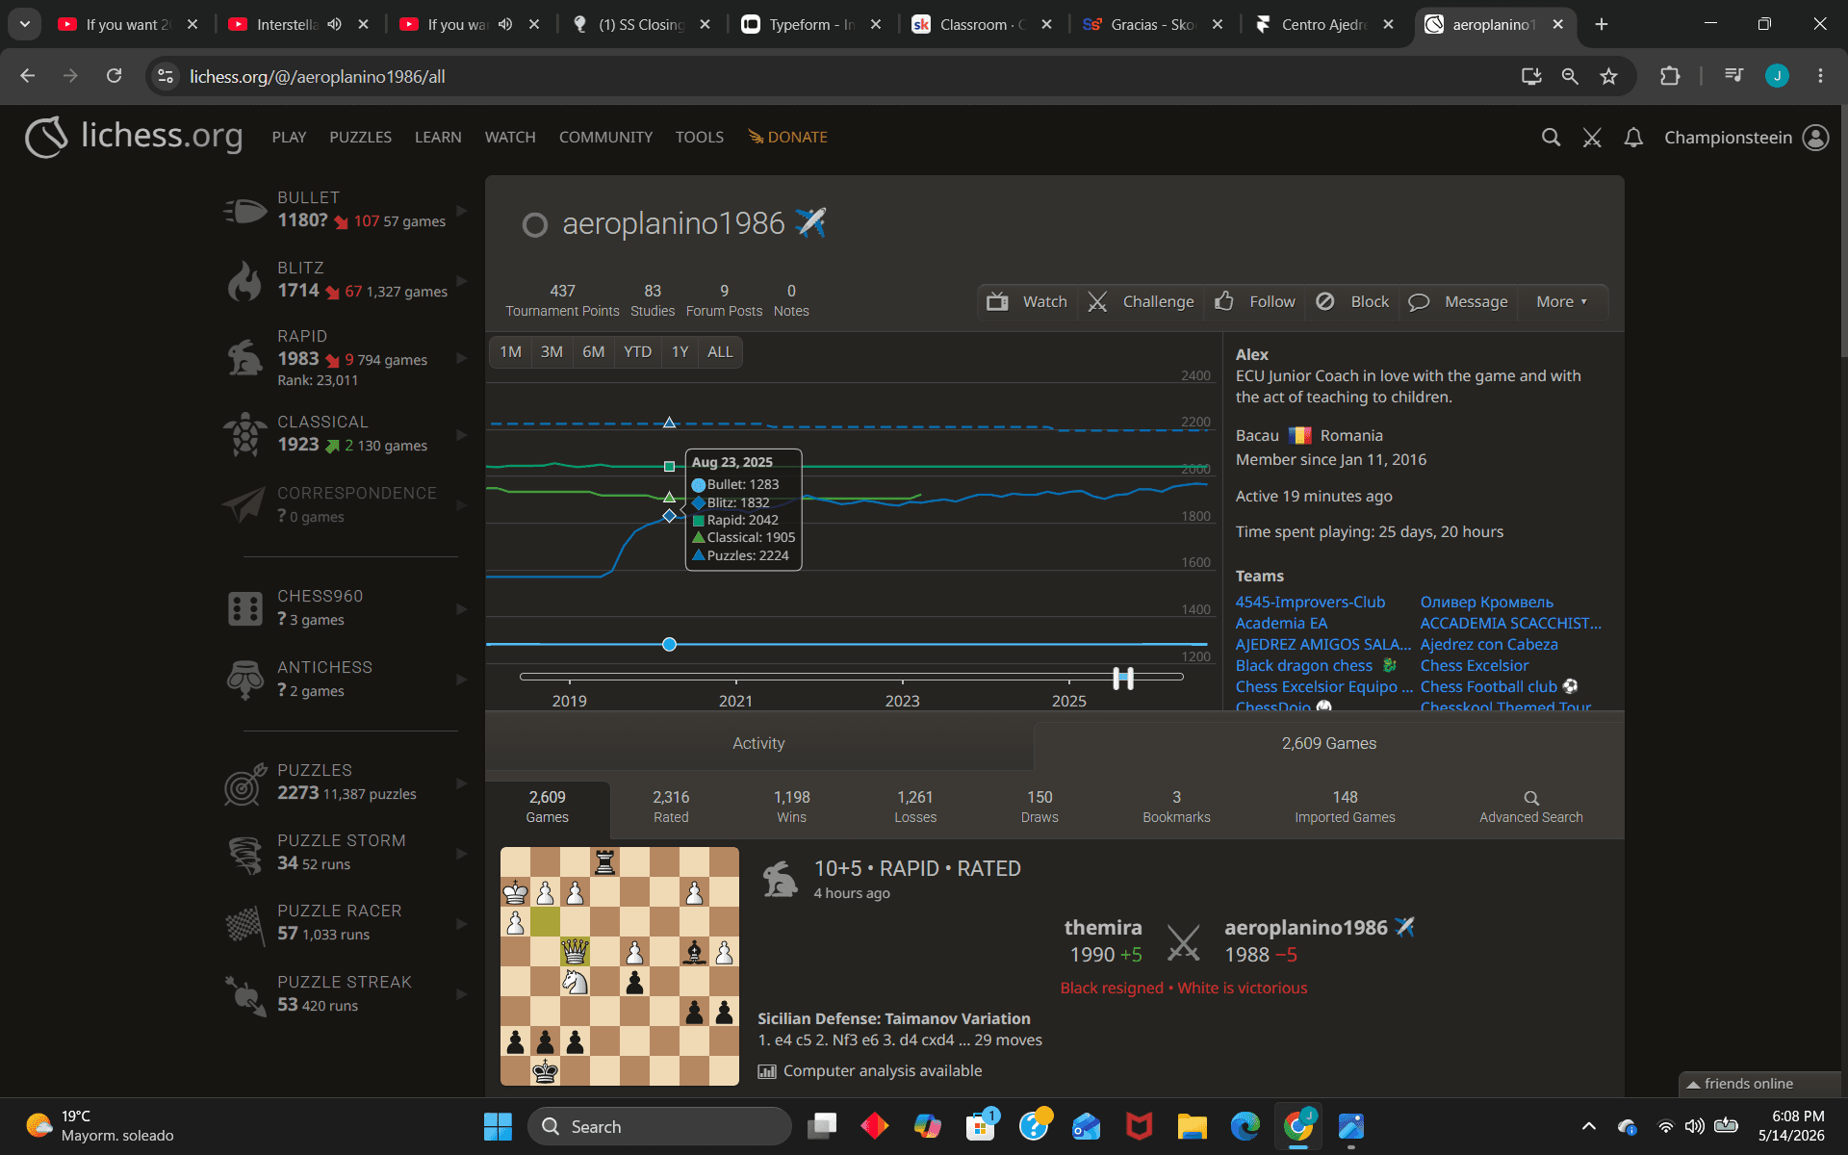Viewport: 1848px width, 1155px height.
Task: Open Windows Start menu
Action: 498,1126
